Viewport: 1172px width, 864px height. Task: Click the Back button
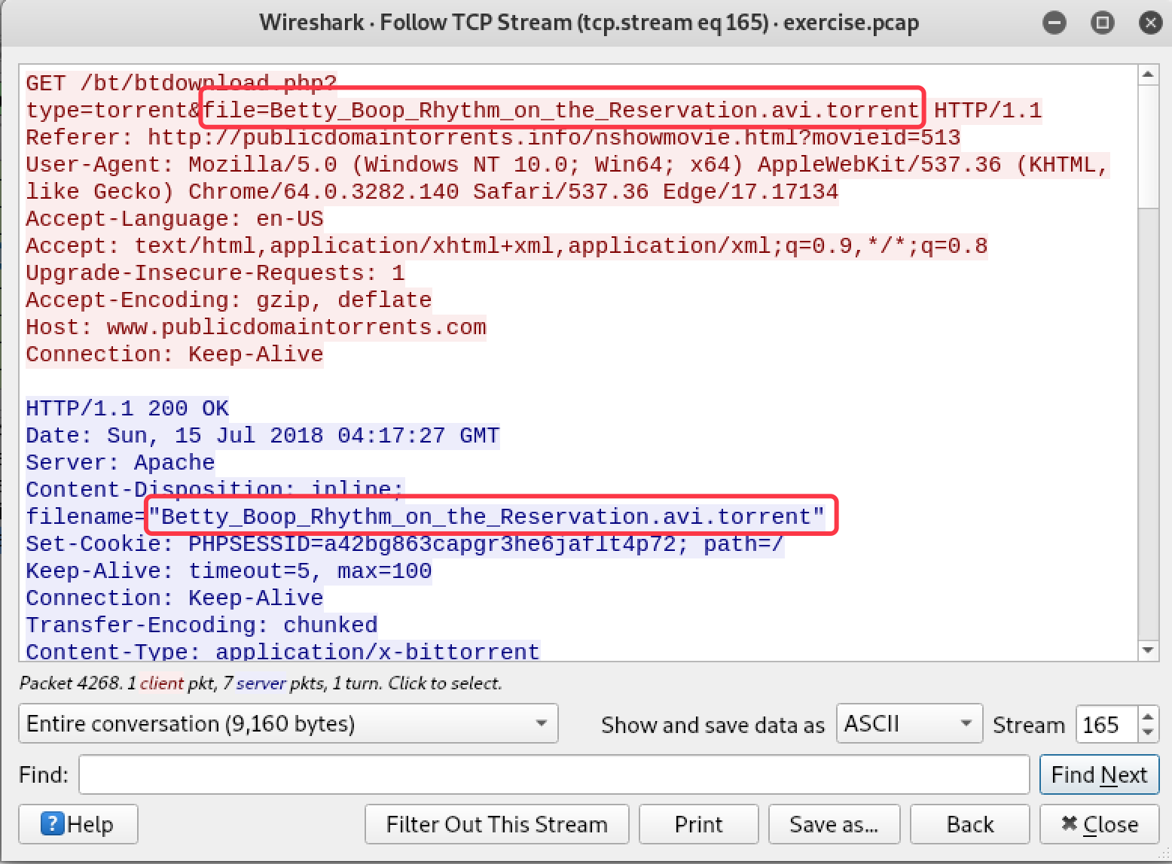(970, 824)
